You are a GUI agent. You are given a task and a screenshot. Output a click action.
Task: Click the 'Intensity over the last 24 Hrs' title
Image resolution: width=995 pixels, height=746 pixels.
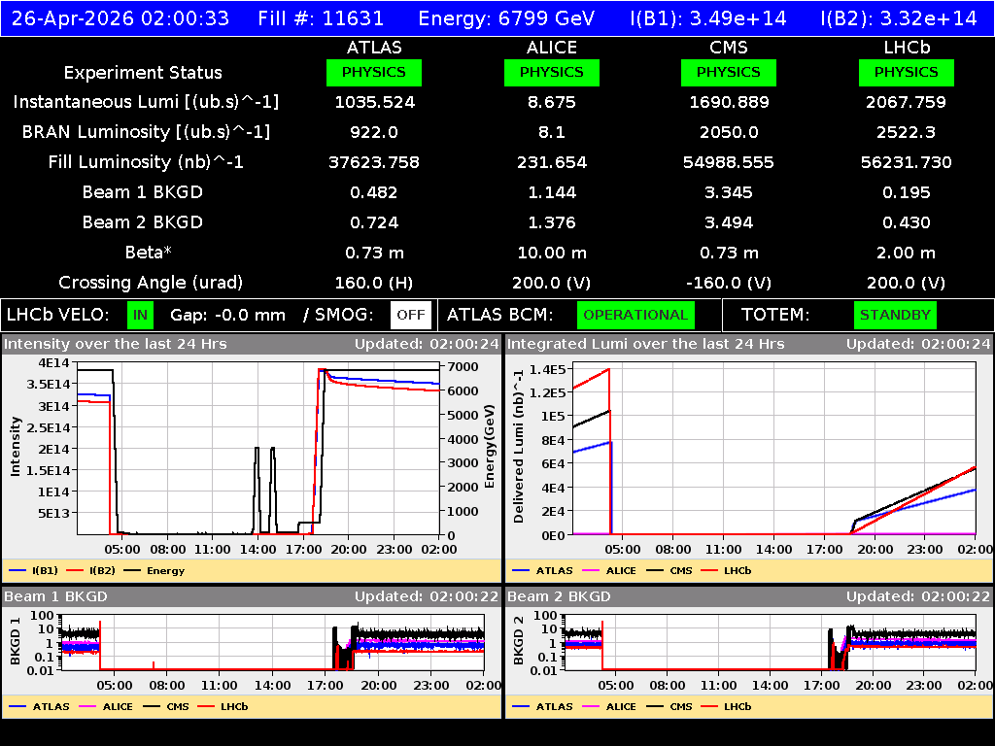[x=115, y=344]
